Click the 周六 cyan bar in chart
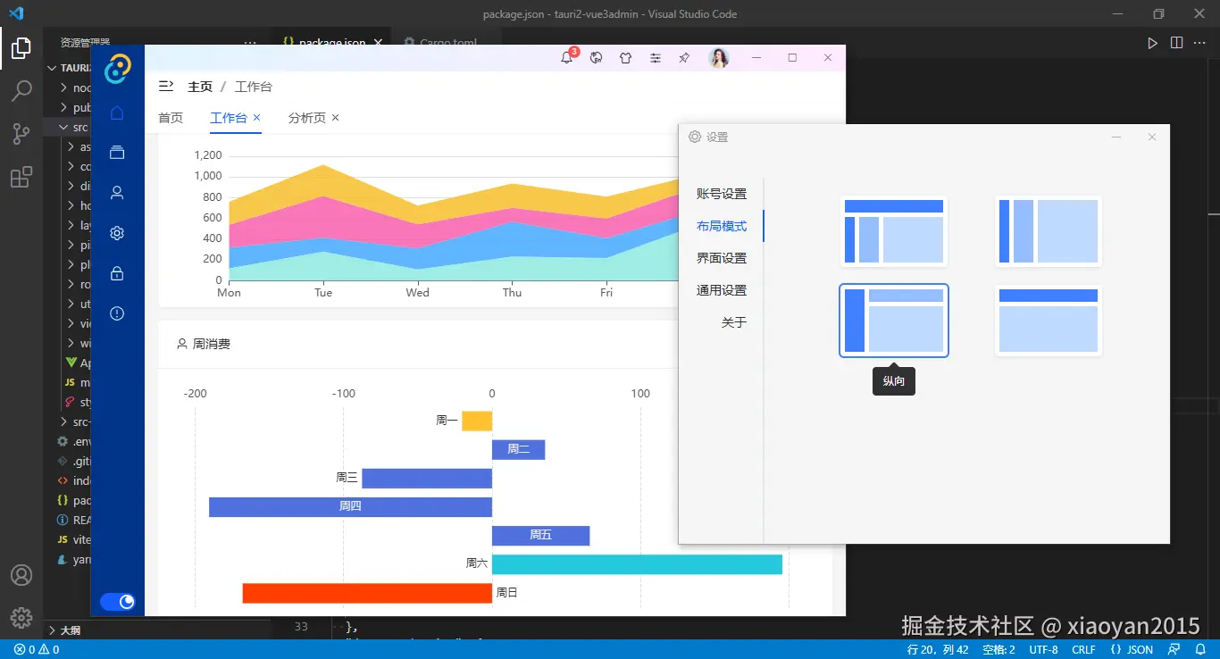 click(637, 564)
